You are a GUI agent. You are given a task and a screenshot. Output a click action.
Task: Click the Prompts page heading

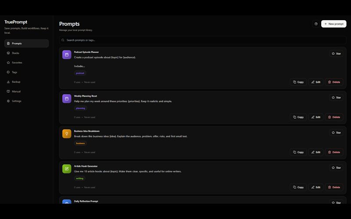(69, 24)
